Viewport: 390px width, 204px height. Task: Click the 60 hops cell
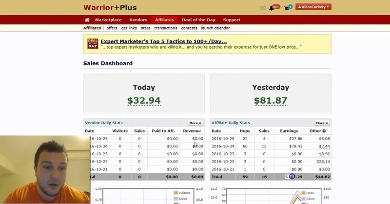point(245,147)
